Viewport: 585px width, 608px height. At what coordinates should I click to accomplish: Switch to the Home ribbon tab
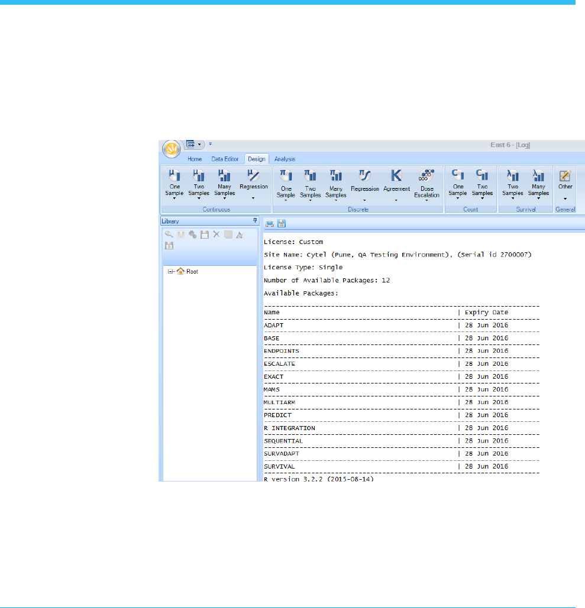pos(195,159)
